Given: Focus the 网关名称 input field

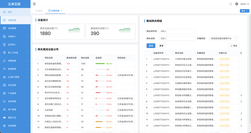Looking at the screenshot, I should click(x=177, y=38).
